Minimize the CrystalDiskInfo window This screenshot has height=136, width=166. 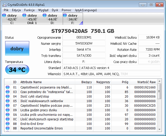pyautogui.click(x=143, y=5)
